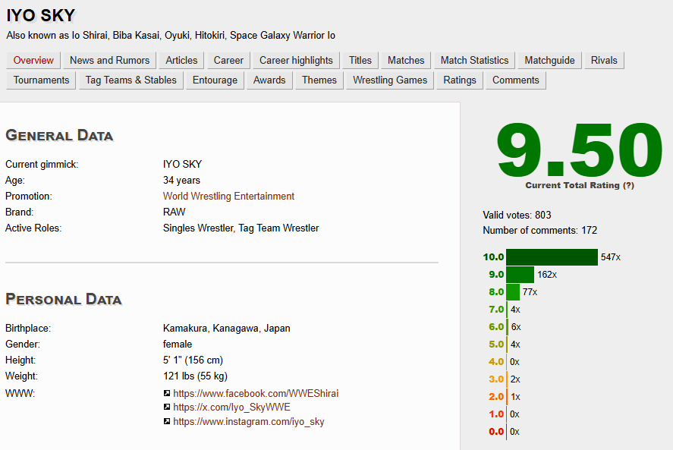Click the Current gimmick value IYO SKY
Image resolution: width=673 pixels, height=450 pixels.
coord(182,165)
